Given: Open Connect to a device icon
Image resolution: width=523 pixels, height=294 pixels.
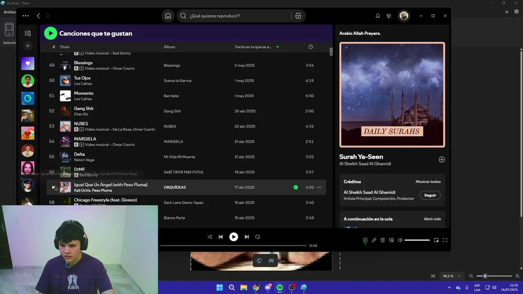Looking at the screenshot, I should coord(391,240).
